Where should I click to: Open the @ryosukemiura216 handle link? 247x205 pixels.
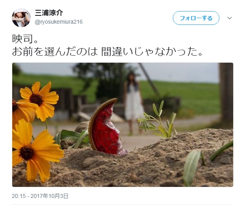point(59,22)
